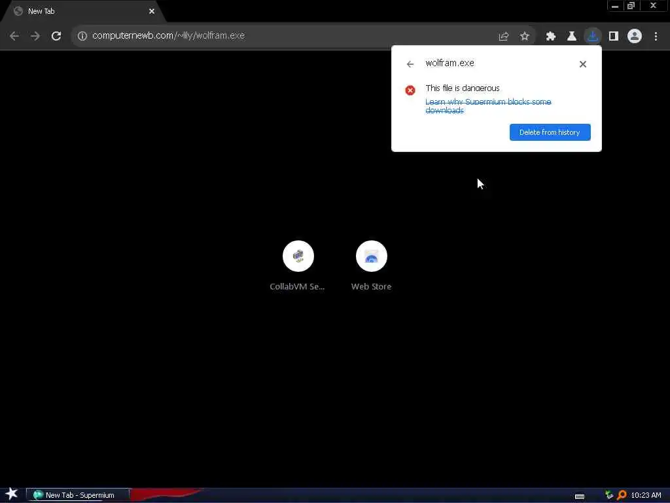Open the CollabVM shortcut tile
670x503 pixels.
coord(298,266)
